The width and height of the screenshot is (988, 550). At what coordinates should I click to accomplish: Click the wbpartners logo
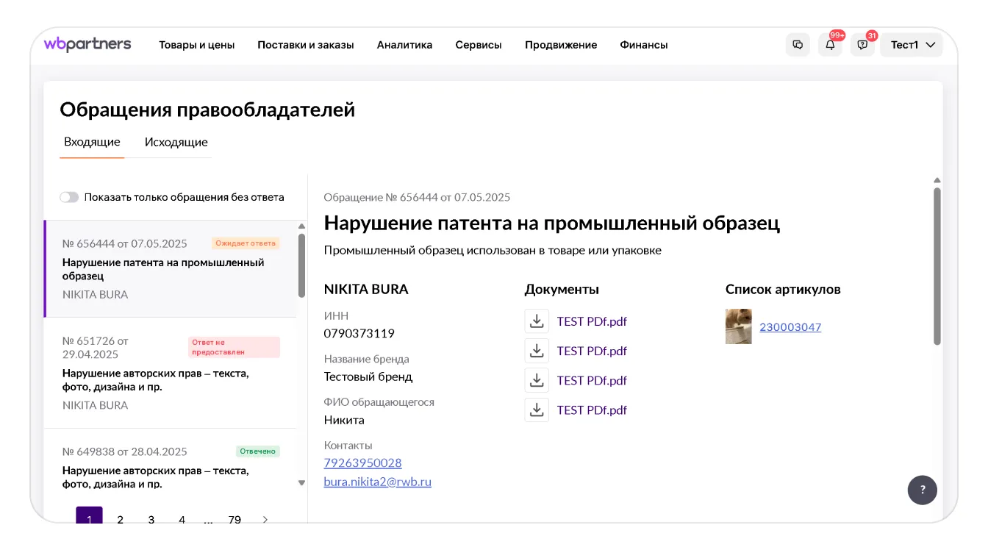point(87,44)
